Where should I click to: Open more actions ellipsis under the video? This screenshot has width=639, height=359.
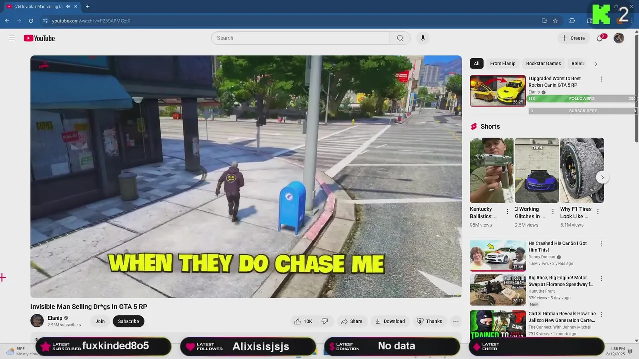(x=456, y=321)
